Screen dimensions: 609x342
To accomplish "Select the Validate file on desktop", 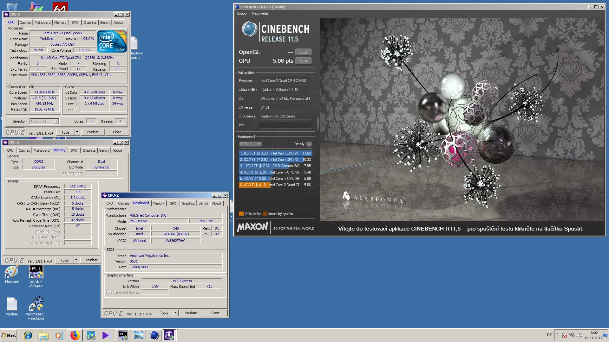I will pos(12,307).
